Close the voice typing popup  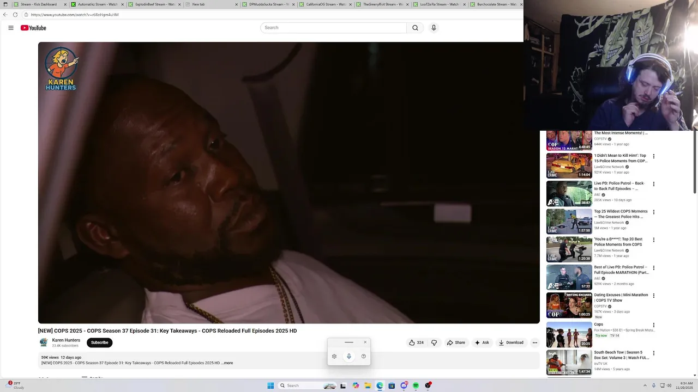click(365, 342)
